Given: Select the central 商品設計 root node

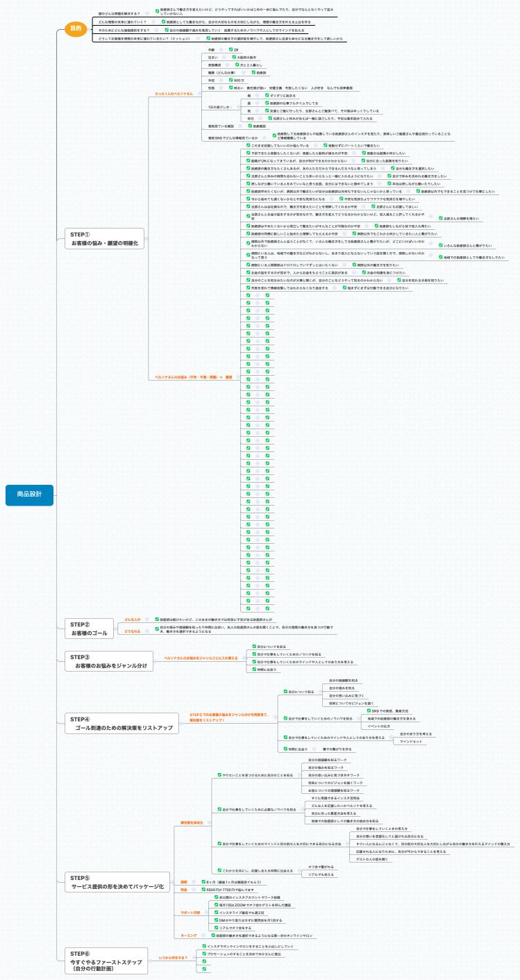Looking at the screenshot, I should tap(30, 494).
